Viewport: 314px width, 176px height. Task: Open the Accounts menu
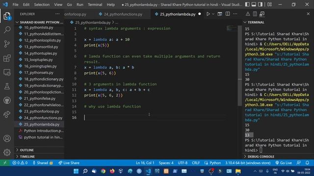[7, 138]
